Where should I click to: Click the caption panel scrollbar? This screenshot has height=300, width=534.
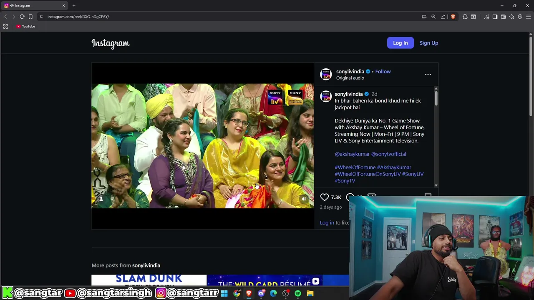(436, 98)
